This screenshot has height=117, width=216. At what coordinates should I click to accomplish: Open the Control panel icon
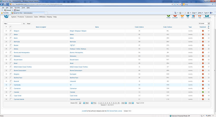(x=207, y=17)
